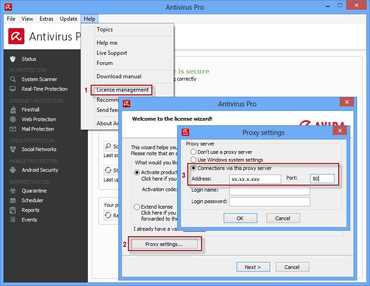Open System Scanner in the sidebar

pos(40,79)
